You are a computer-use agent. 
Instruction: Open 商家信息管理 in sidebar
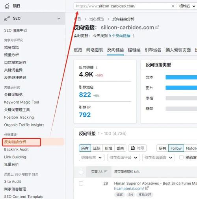point(15,189)
